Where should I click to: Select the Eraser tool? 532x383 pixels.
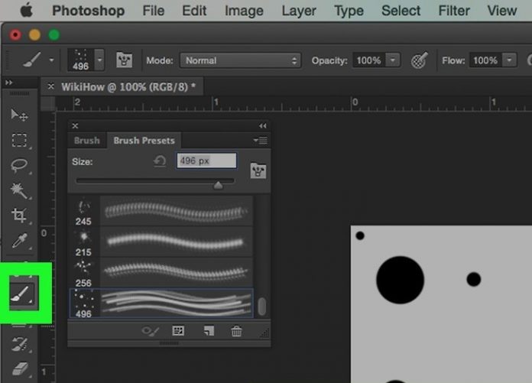coord(19,369)
